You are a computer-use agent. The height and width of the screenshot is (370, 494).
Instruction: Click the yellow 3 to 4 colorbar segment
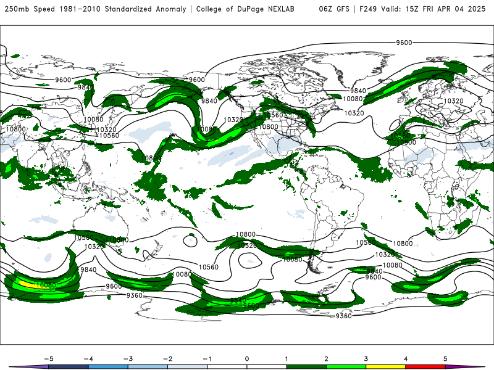coord(385,367)
